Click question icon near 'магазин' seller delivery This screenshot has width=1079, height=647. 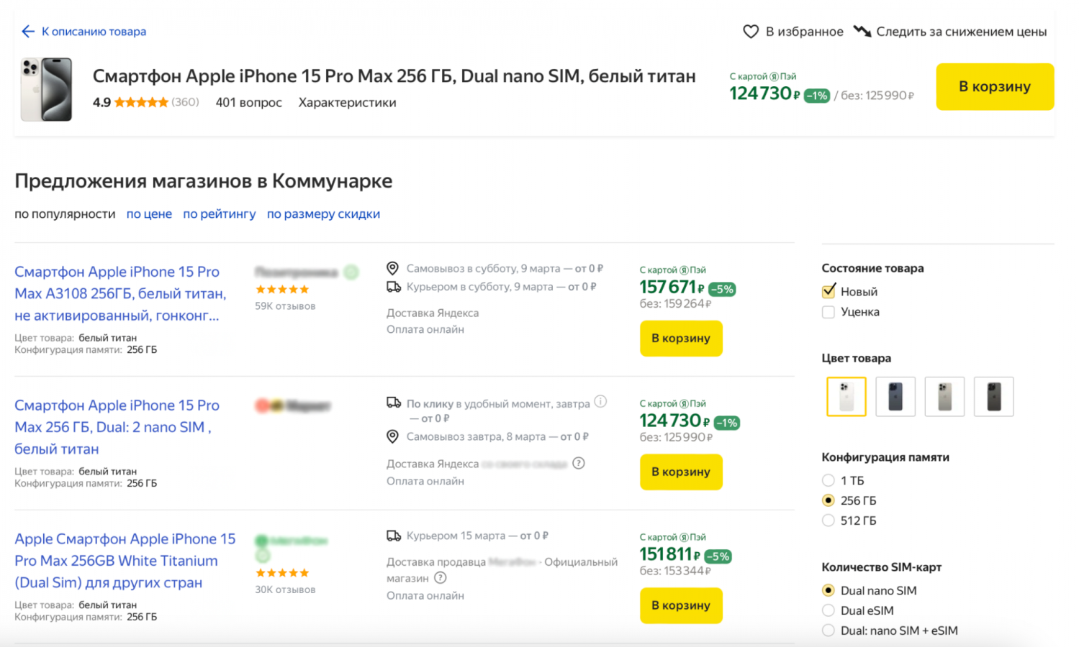(x=441, y=578)
